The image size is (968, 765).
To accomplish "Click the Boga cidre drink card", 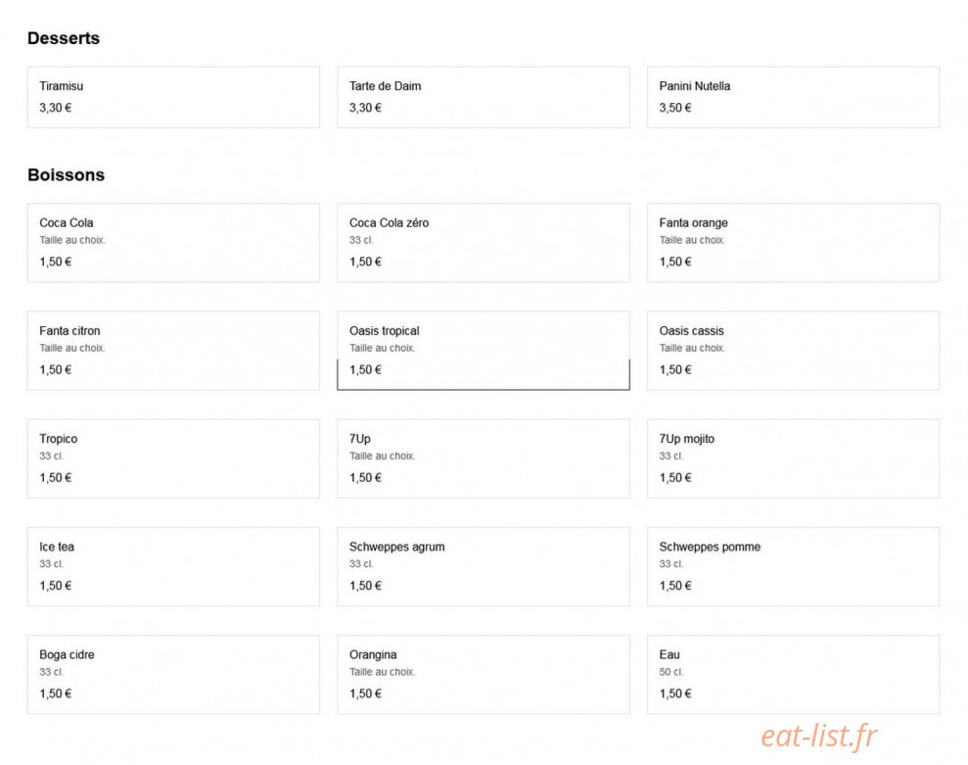I will tap(173, 674).
